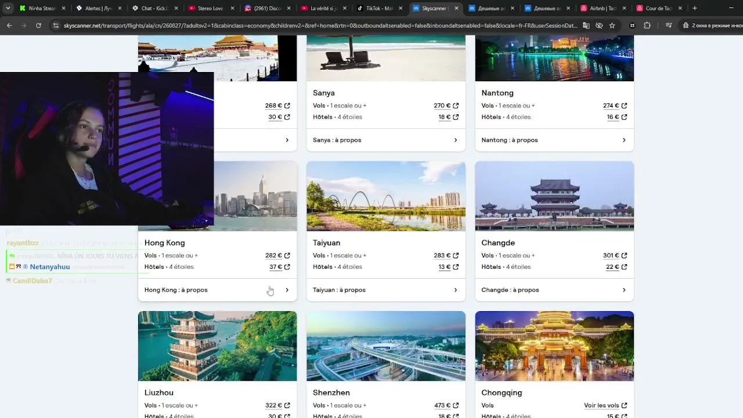743x418 pixels.
Task: Open external link icon beside Changde 301 €
Action: tap(624, 255)
